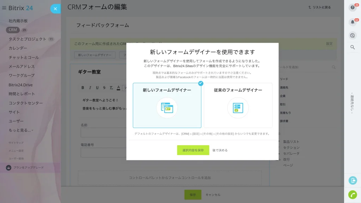Open the help question mark icon

pos(352,8)
